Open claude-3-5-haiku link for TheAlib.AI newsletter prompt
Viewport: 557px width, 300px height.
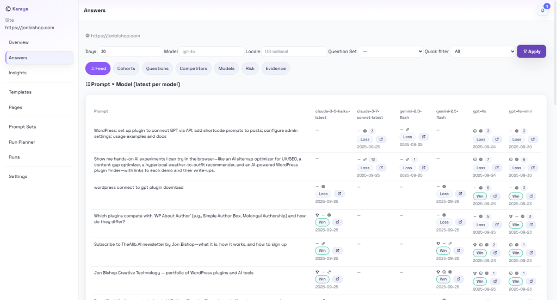[x=337, y=251]
